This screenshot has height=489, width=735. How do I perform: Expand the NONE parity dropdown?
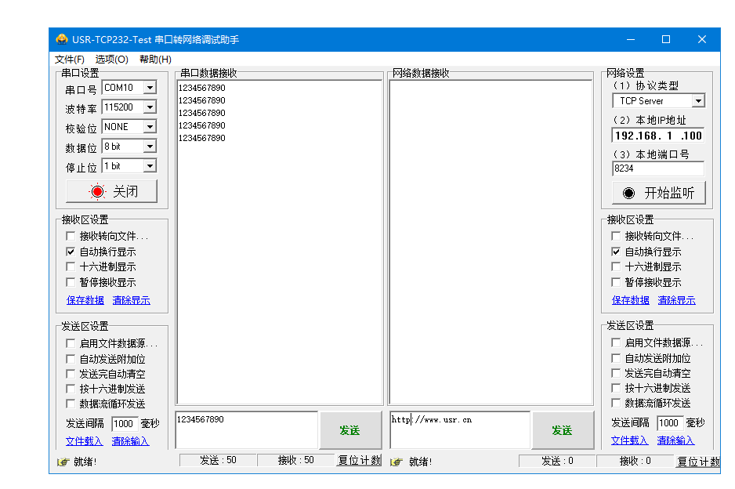[x=149, y=127]
